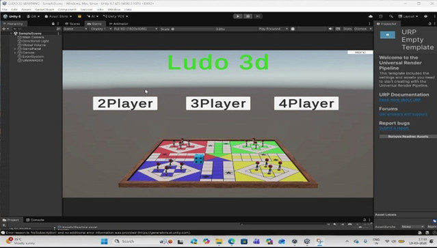This screenshot has height=248, width=437.
Task: Open the DA account dropdown
Action: (33, 16)
